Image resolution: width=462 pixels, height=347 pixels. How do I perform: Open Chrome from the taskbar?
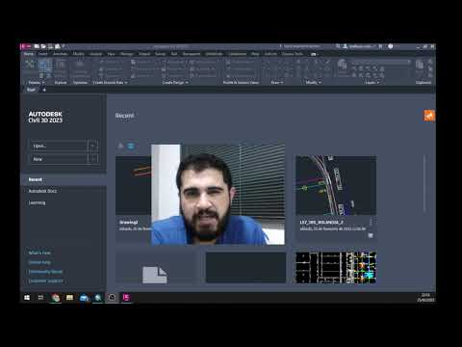click(56, 298)
